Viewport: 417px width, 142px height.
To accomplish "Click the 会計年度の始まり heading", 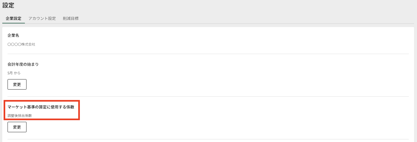I will coord(23,64).
